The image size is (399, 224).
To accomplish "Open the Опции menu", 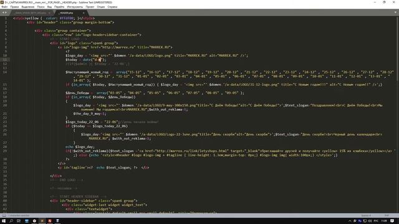I will click(101, 7).
